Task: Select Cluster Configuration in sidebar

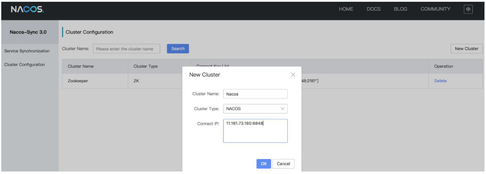Action: tap(25, 64)
